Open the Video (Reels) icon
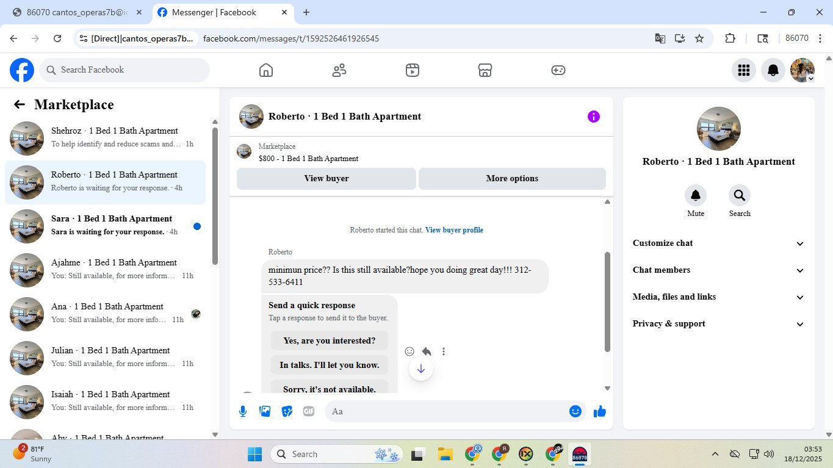833x468 pixels. 413,70
